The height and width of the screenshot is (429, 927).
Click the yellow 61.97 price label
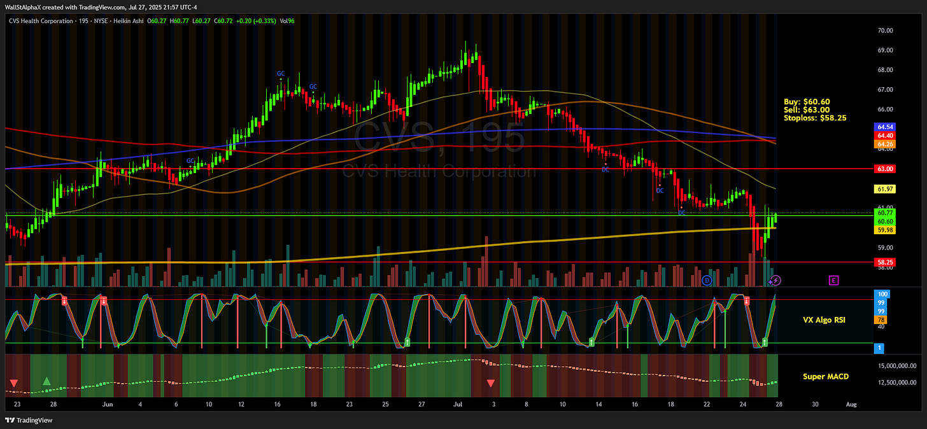[x=886, y=189]
